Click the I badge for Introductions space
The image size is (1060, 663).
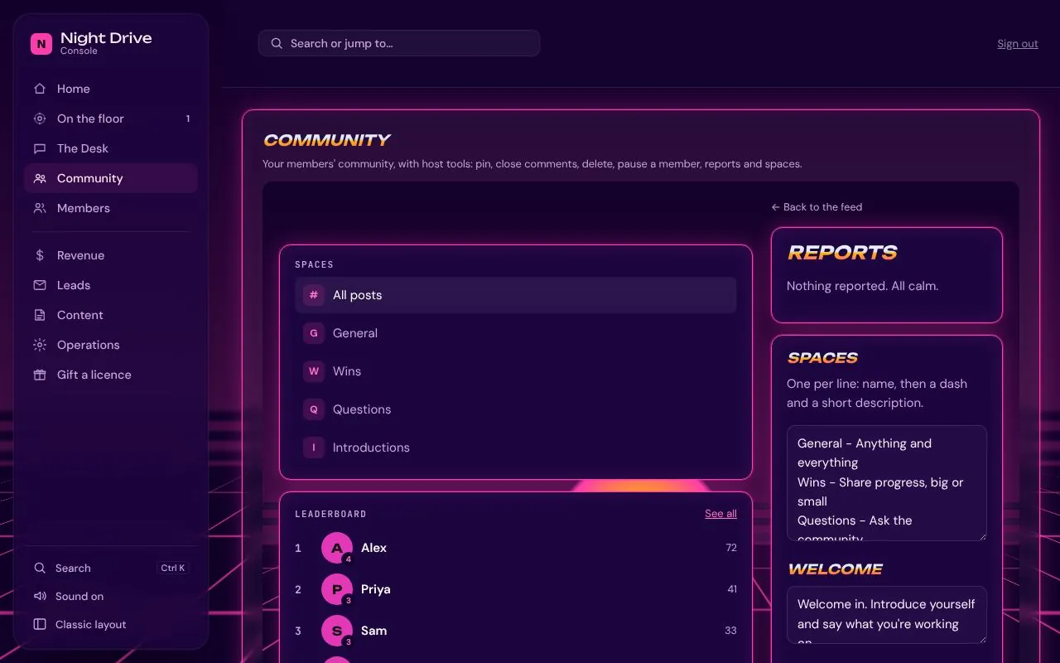(314, 448)
